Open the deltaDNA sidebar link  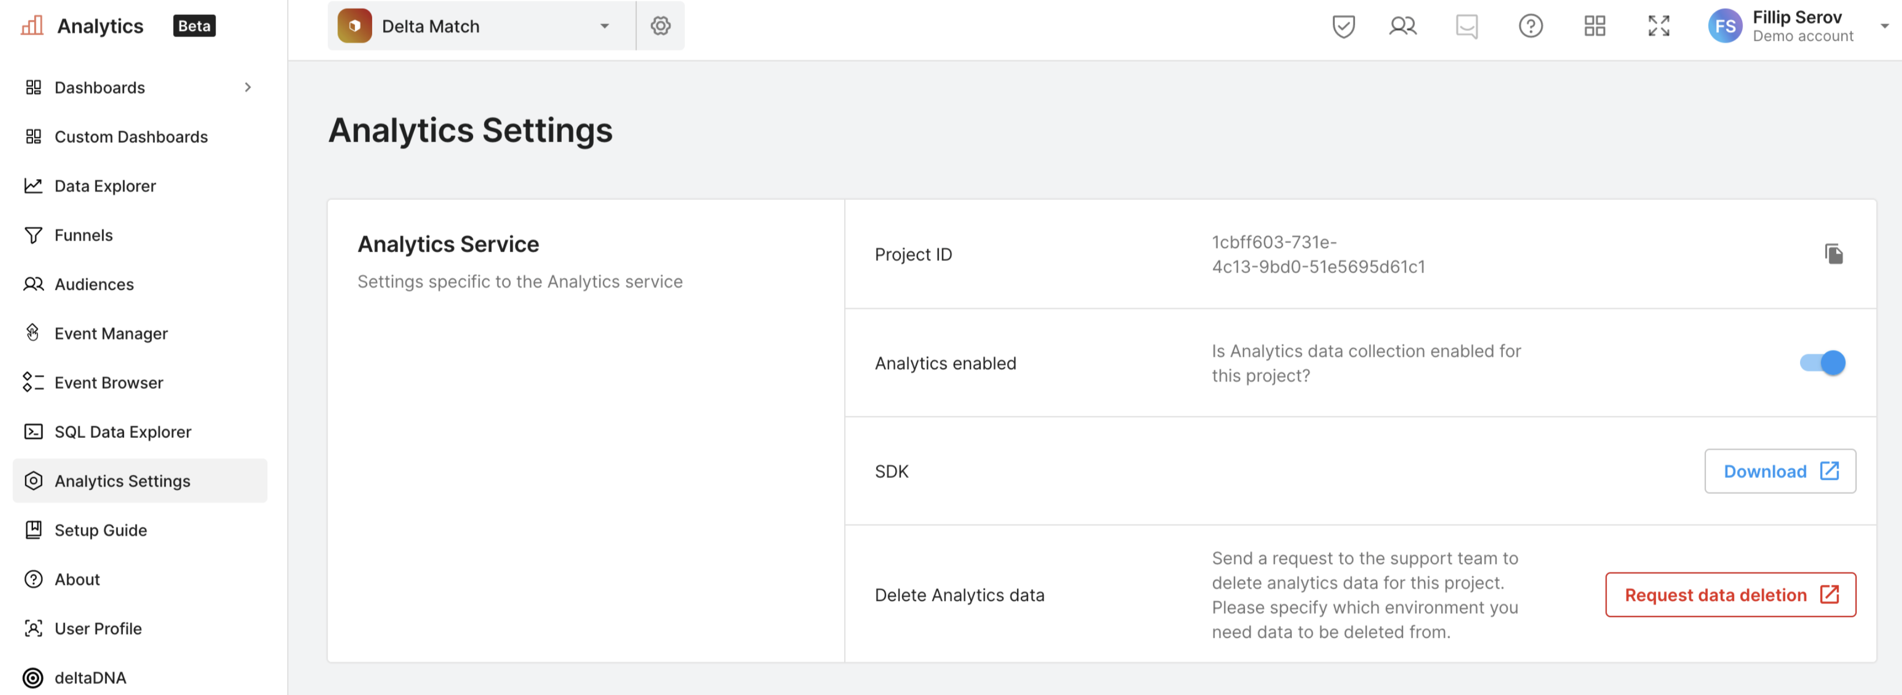[90, 677]
